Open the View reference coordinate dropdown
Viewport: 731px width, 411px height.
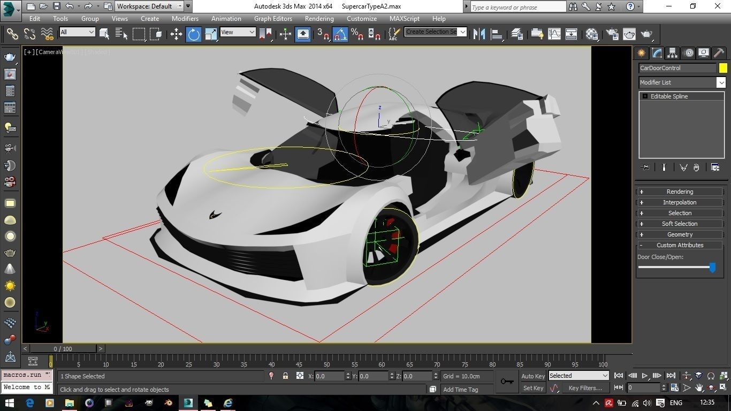pos(238,32)
